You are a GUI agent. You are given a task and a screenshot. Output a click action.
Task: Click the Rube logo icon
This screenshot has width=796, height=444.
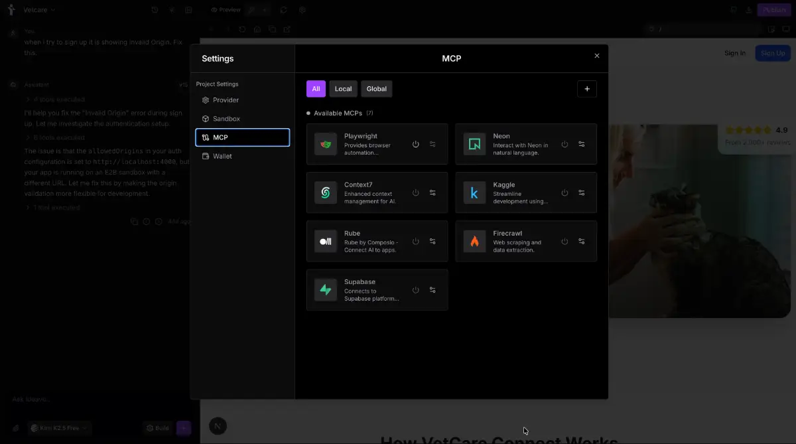[326, 241]
